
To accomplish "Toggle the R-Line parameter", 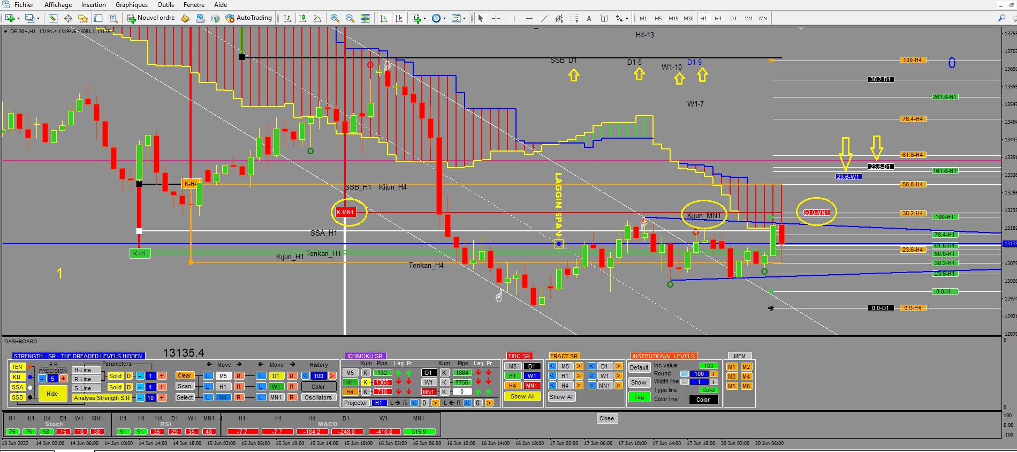I will tap(86, 379).
